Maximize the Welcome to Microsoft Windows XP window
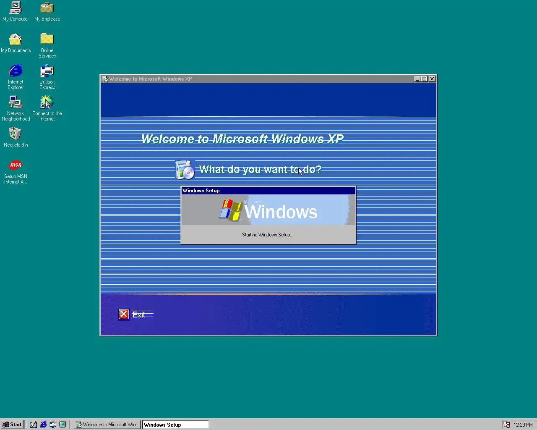This screenshot has width=537, height=430. [425, 79]
